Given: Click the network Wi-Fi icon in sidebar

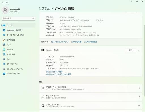Looking at the screenshot, I should pyautogui.click(x=4, y=35).
